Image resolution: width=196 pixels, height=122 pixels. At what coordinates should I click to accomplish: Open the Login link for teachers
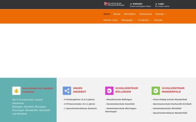click(x=161, y=4)
